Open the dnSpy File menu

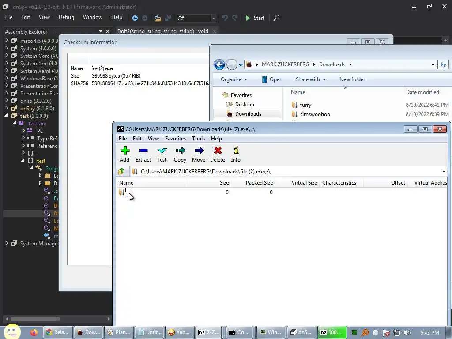8,17
